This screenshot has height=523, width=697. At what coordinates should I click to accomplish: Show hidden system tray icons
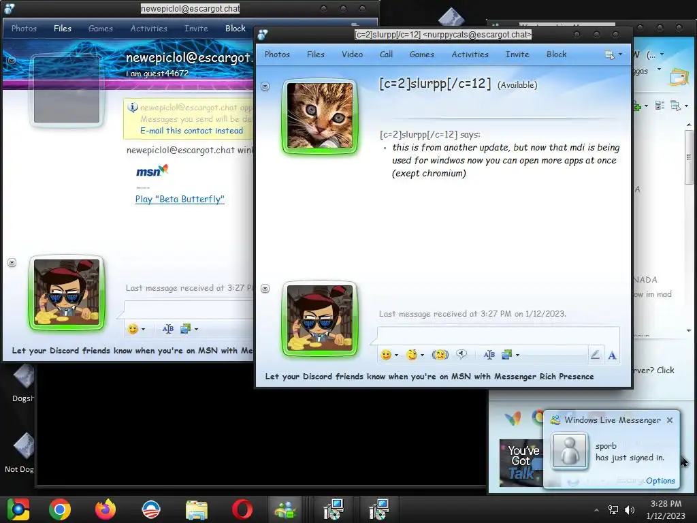(x=596, y=509)
